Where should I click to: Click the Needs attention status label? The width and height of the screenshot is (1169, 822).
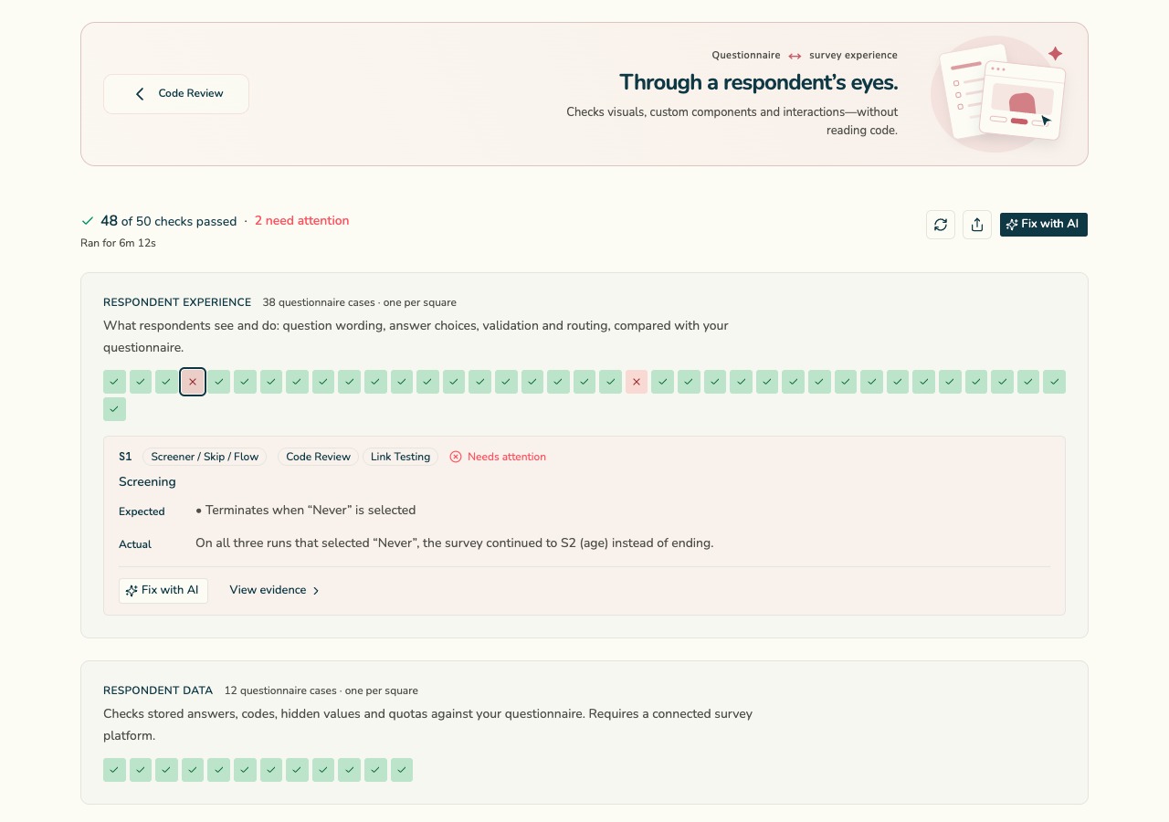tap(498, 457)
